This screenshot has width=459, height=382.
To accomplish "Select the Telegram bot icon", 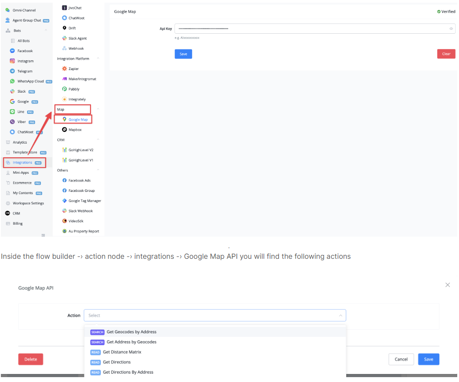I will [x=12, y=71].
